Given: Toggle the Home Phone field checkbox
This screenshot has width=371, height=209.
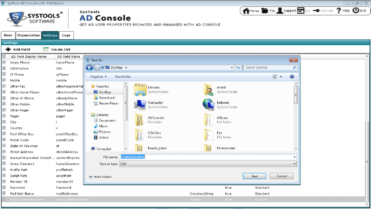Looking at the screenshot, I should 4,62.
